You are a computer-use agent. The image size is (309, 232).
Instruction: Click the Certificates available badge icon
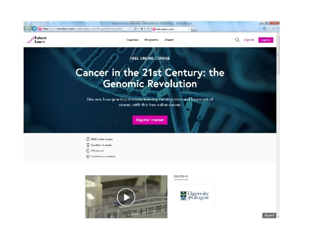88,156
